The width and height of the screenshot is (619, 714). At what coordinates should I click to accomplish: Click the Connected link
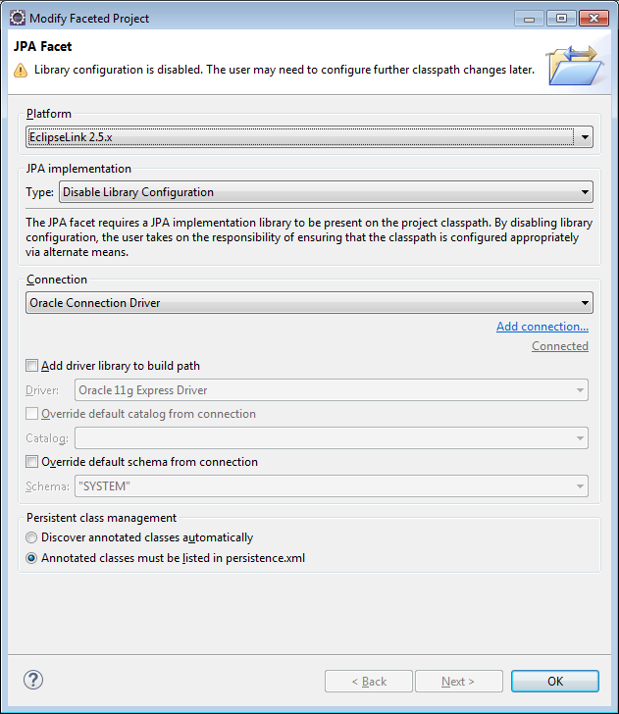click(559, 346)
